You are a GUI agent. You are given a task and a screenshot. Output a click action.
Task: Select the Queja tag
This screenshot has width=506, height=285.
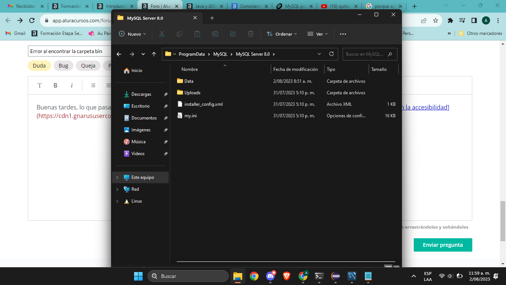pos(88,66)
